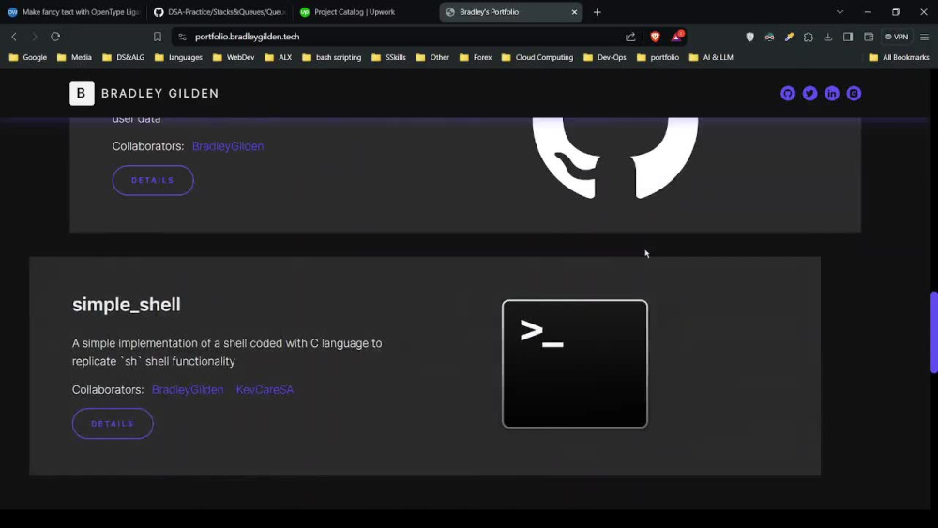Image resolution: width=938 pixels, height=528 pixels.
Task: Open the All Bookmarks folder
Action: (900, 57)
